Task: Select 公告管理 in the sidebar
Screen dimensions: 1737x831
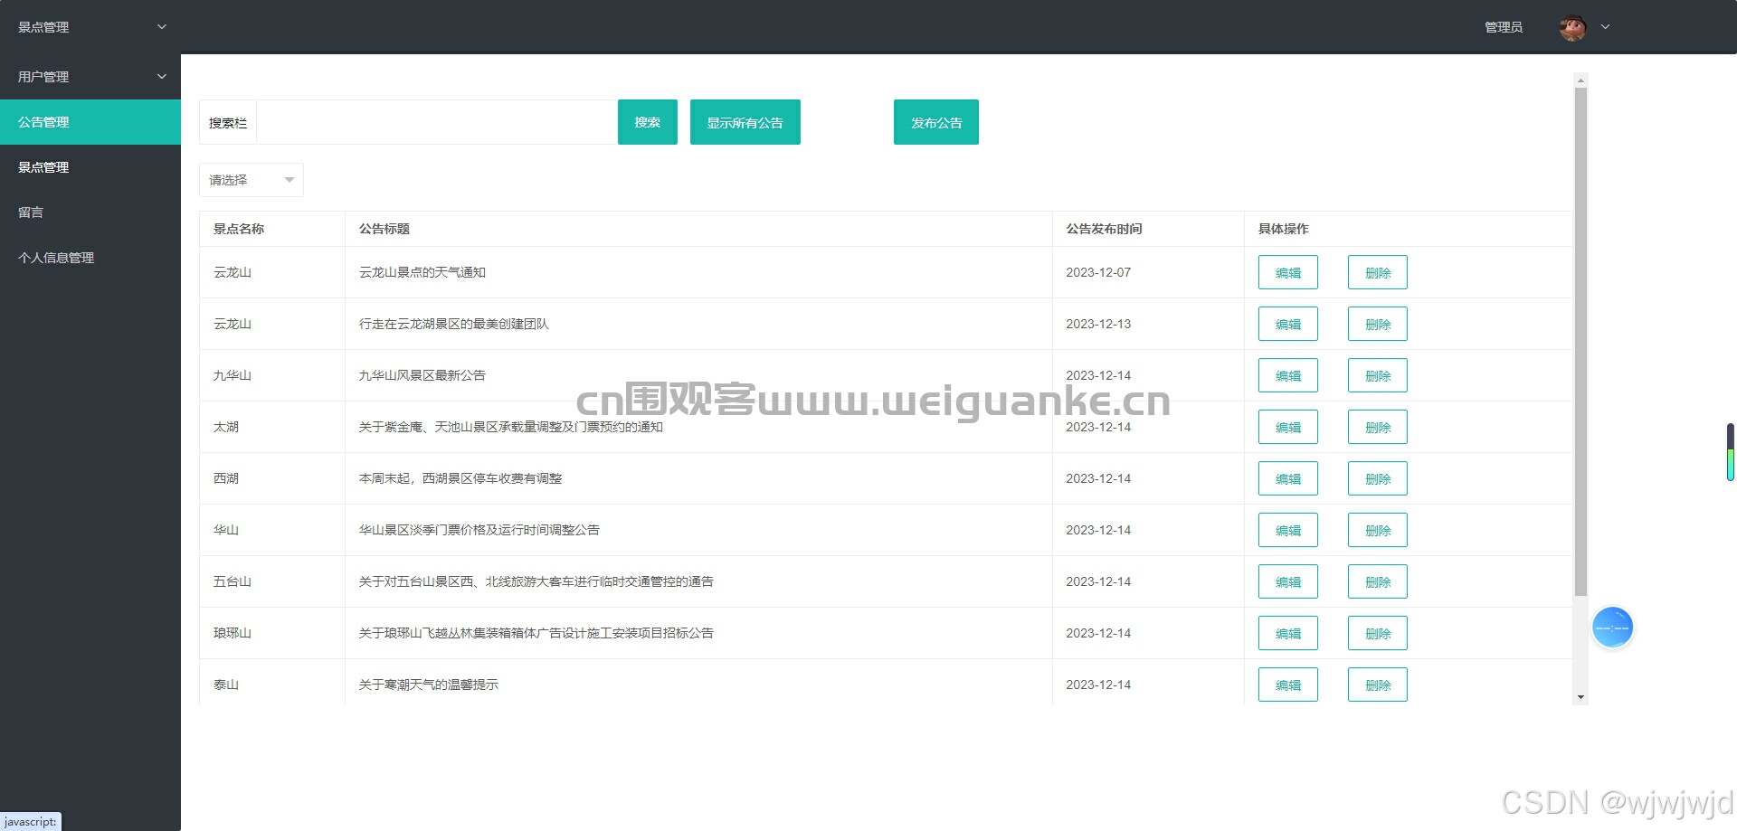Action: tap(90, 122)
